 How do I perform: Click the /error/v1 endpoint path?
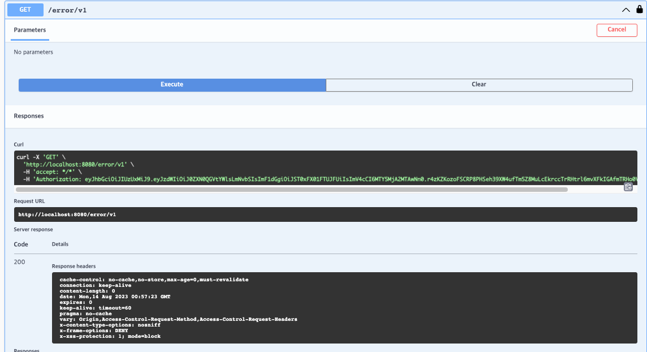[x=67, y=10]
